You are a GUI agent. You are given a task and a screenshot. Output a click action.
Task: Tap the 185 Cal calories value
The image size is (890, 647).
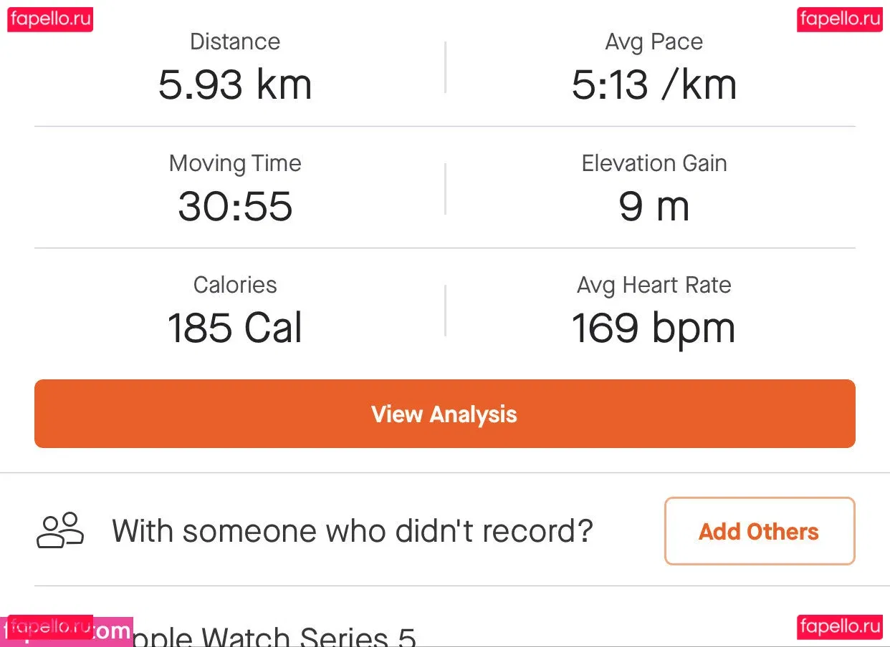coord(235,328)
